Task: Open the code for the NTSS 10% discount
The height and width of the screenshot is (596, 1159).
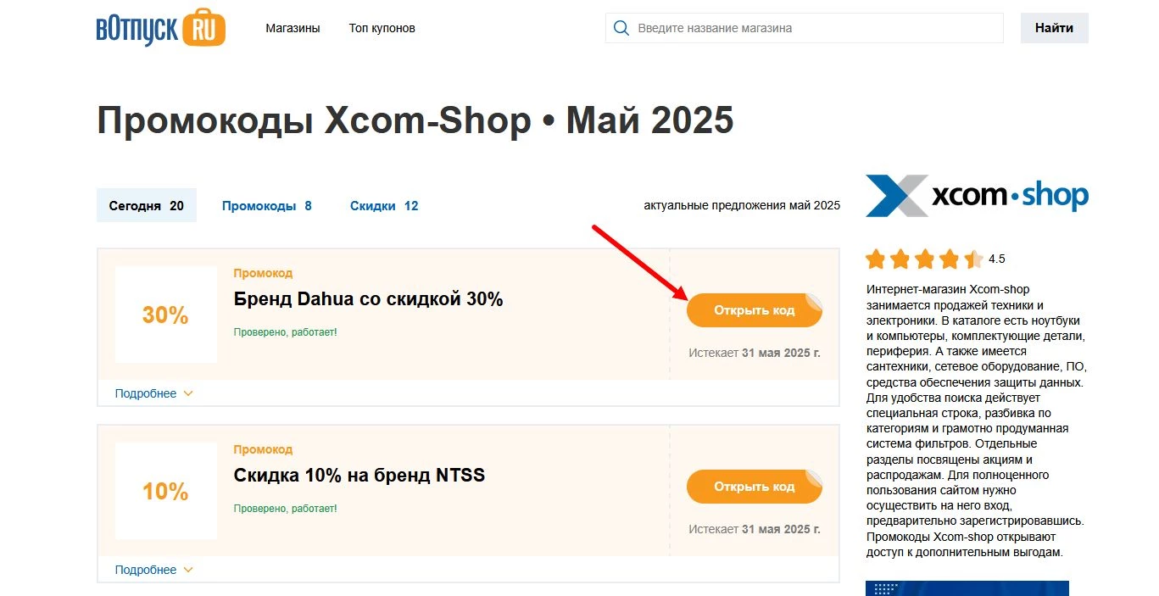Action: coord(754,486)
